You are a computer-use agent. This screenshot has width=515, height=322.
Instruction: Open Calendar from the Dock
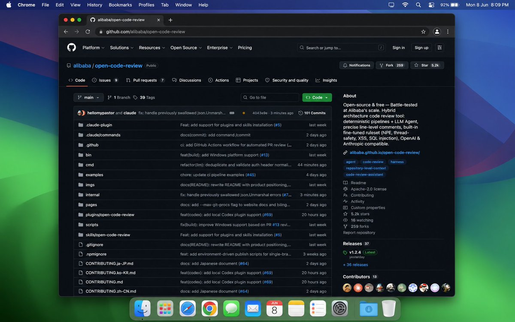[275, 308]
